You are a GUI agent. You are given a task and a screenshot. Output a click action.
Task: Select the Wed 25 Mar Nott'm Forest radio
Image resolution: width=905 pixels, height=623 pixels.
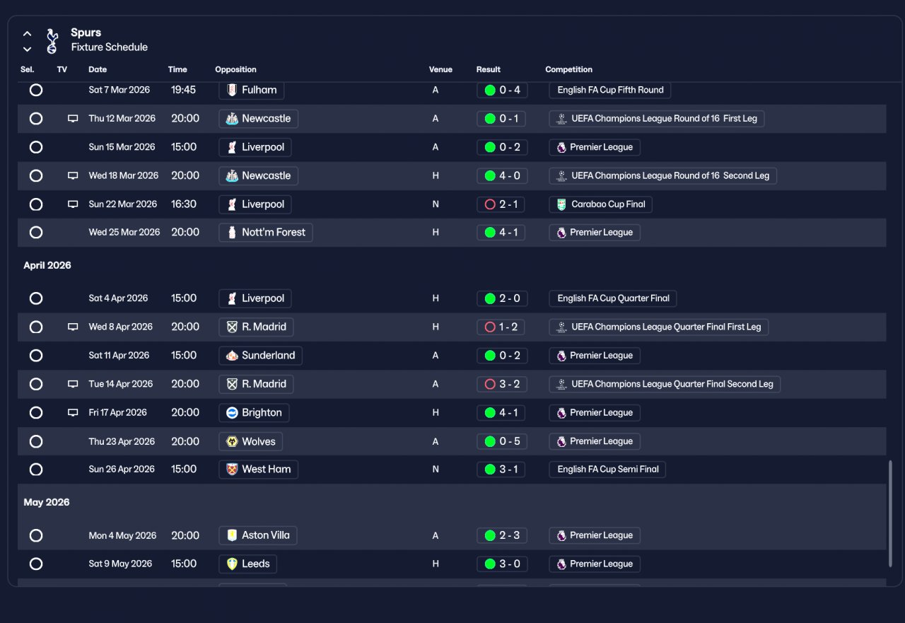(36, 232)
